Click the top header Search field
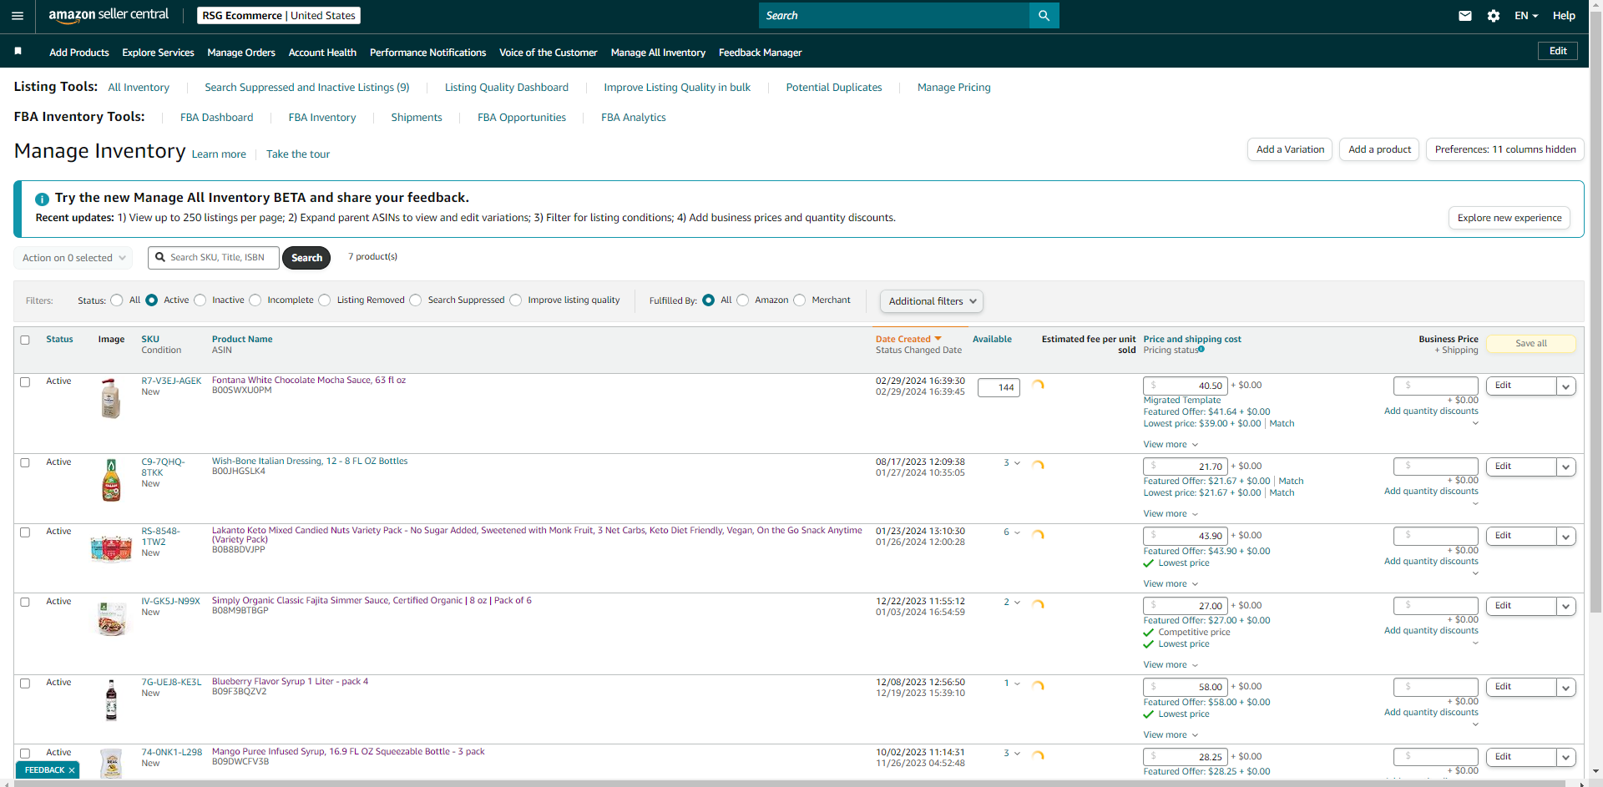 (x=894, y=15)
